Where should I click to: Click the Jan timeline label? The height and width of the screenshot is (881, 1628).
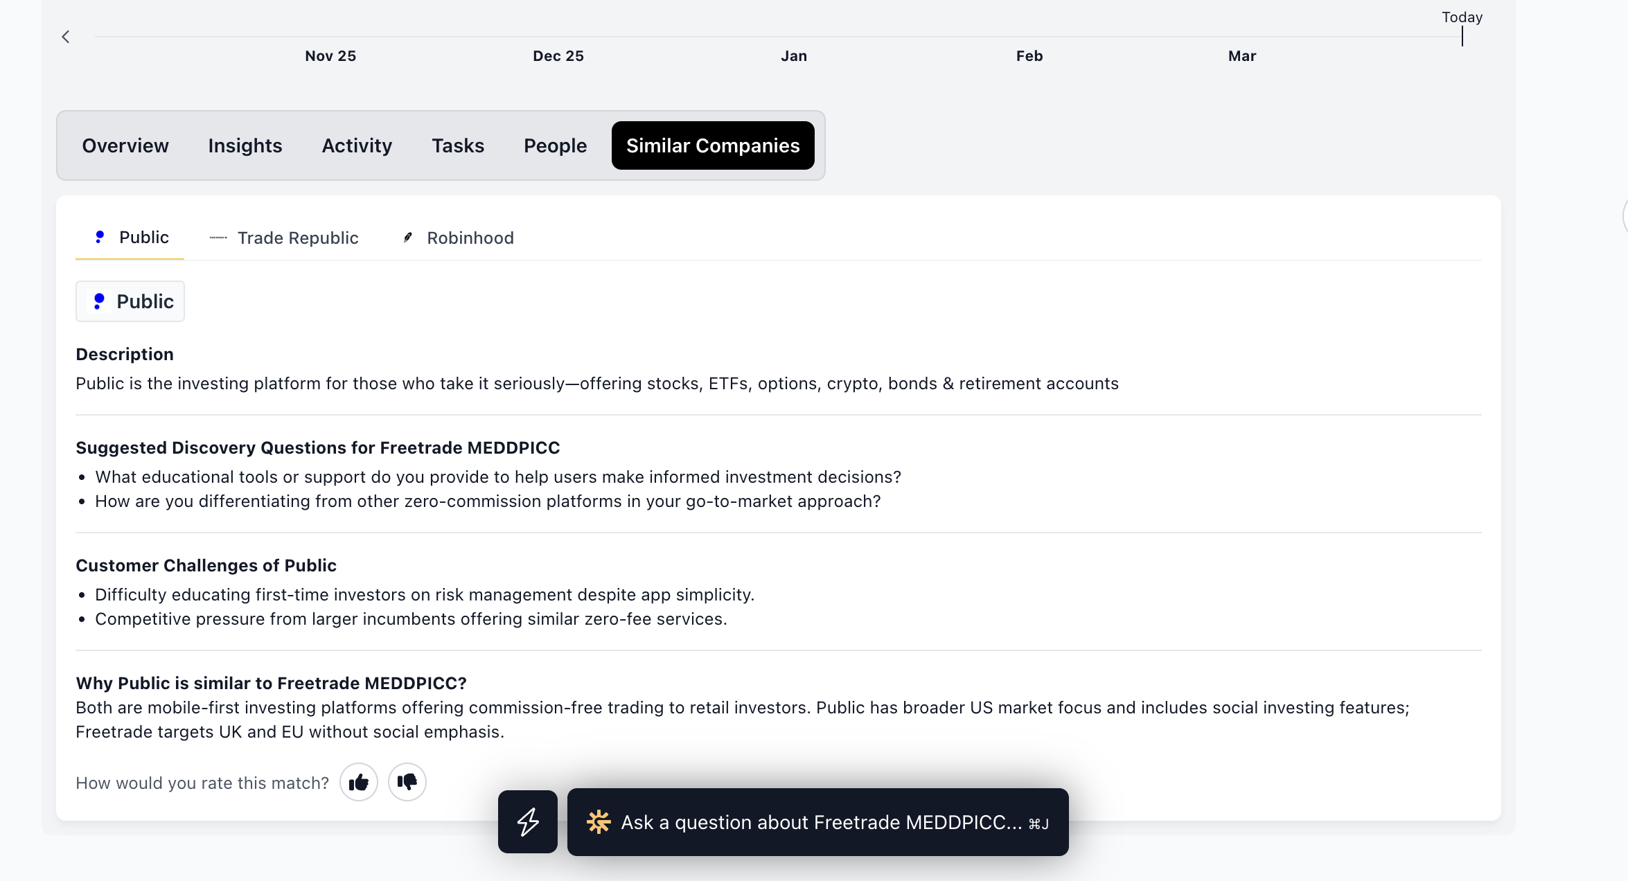tap(794, 56)
